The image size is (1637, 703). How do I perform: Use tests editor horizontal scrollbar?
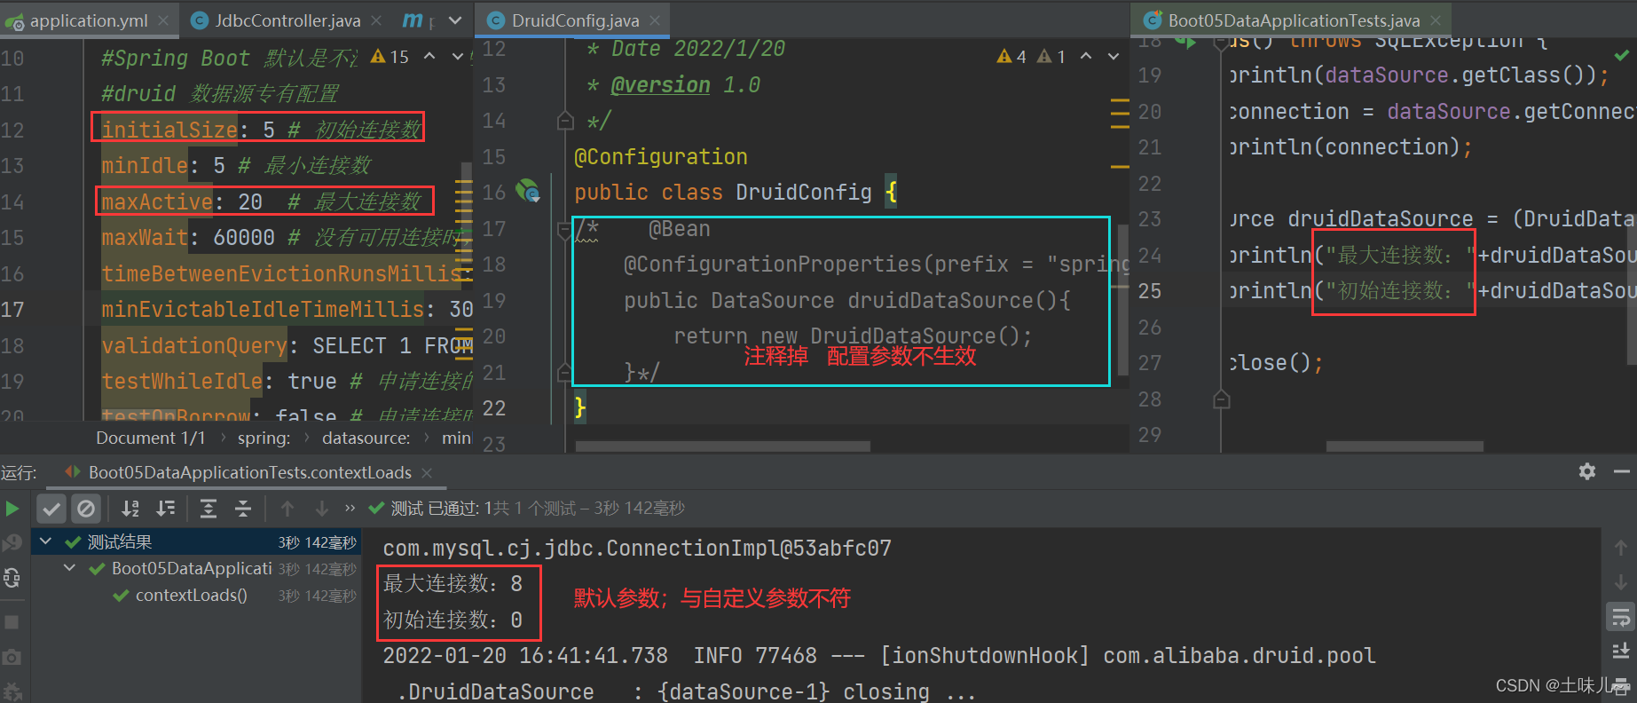coord(1405,446)
